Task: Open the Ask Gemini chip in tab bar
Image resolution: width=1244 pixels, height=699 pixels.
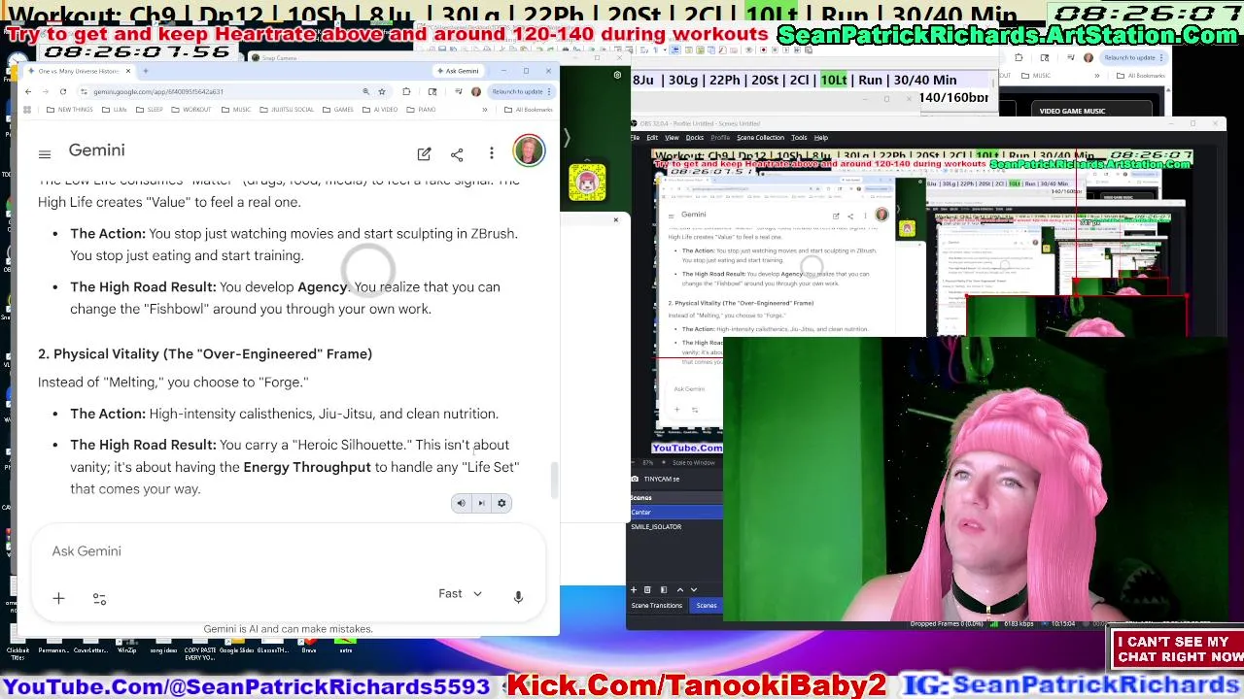Action: coord(458,71)
